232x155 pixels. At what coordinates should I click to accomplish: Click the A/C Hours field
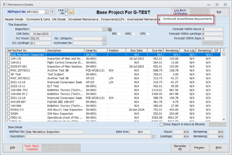[x=41, y=39]
